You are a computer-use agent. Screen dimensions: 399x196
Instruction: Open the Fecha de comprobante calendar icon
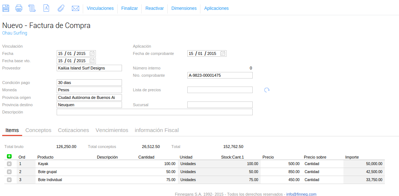point(223,53)
